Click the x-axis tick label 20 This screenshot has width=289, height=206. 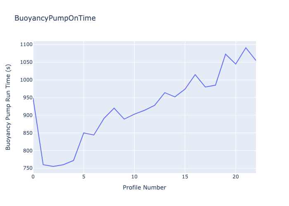(x=236, y=177)
